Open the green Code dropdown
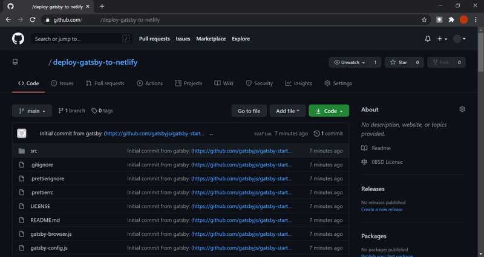This screenshot has width=484, height=257. point(329,111)
